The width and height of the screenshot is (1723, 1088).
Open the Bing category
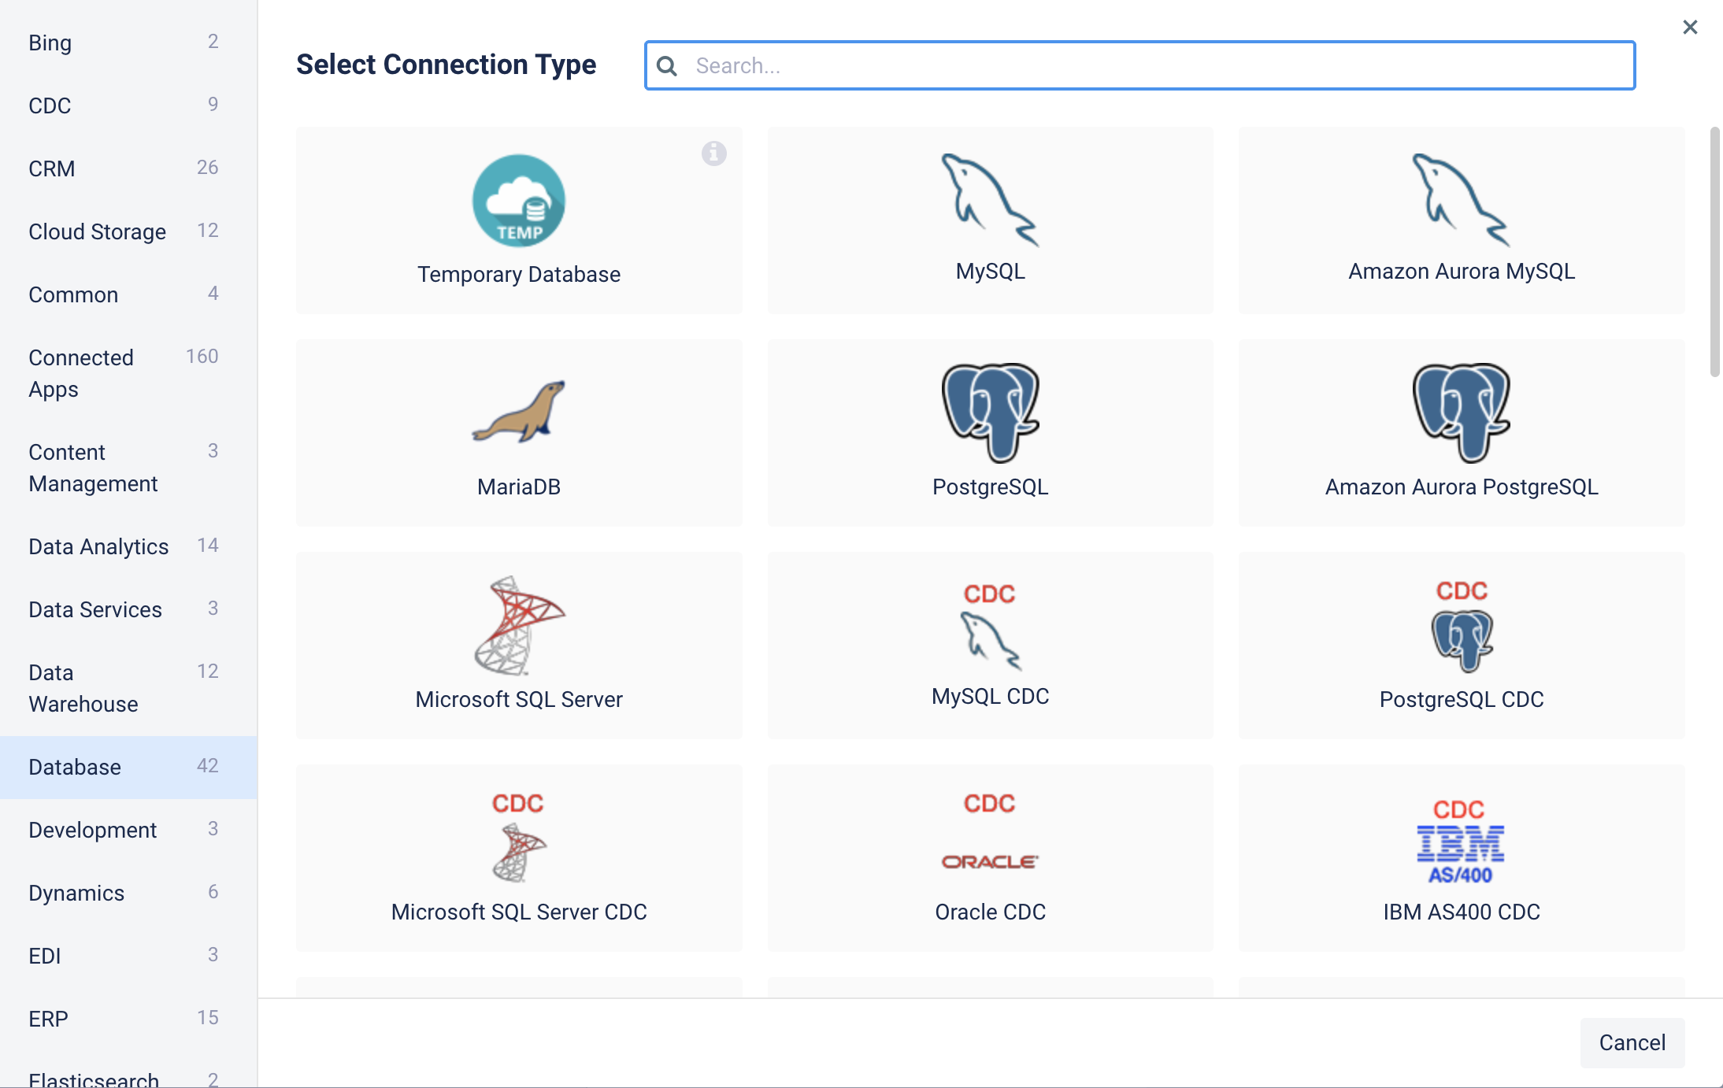tap(128, 43)
